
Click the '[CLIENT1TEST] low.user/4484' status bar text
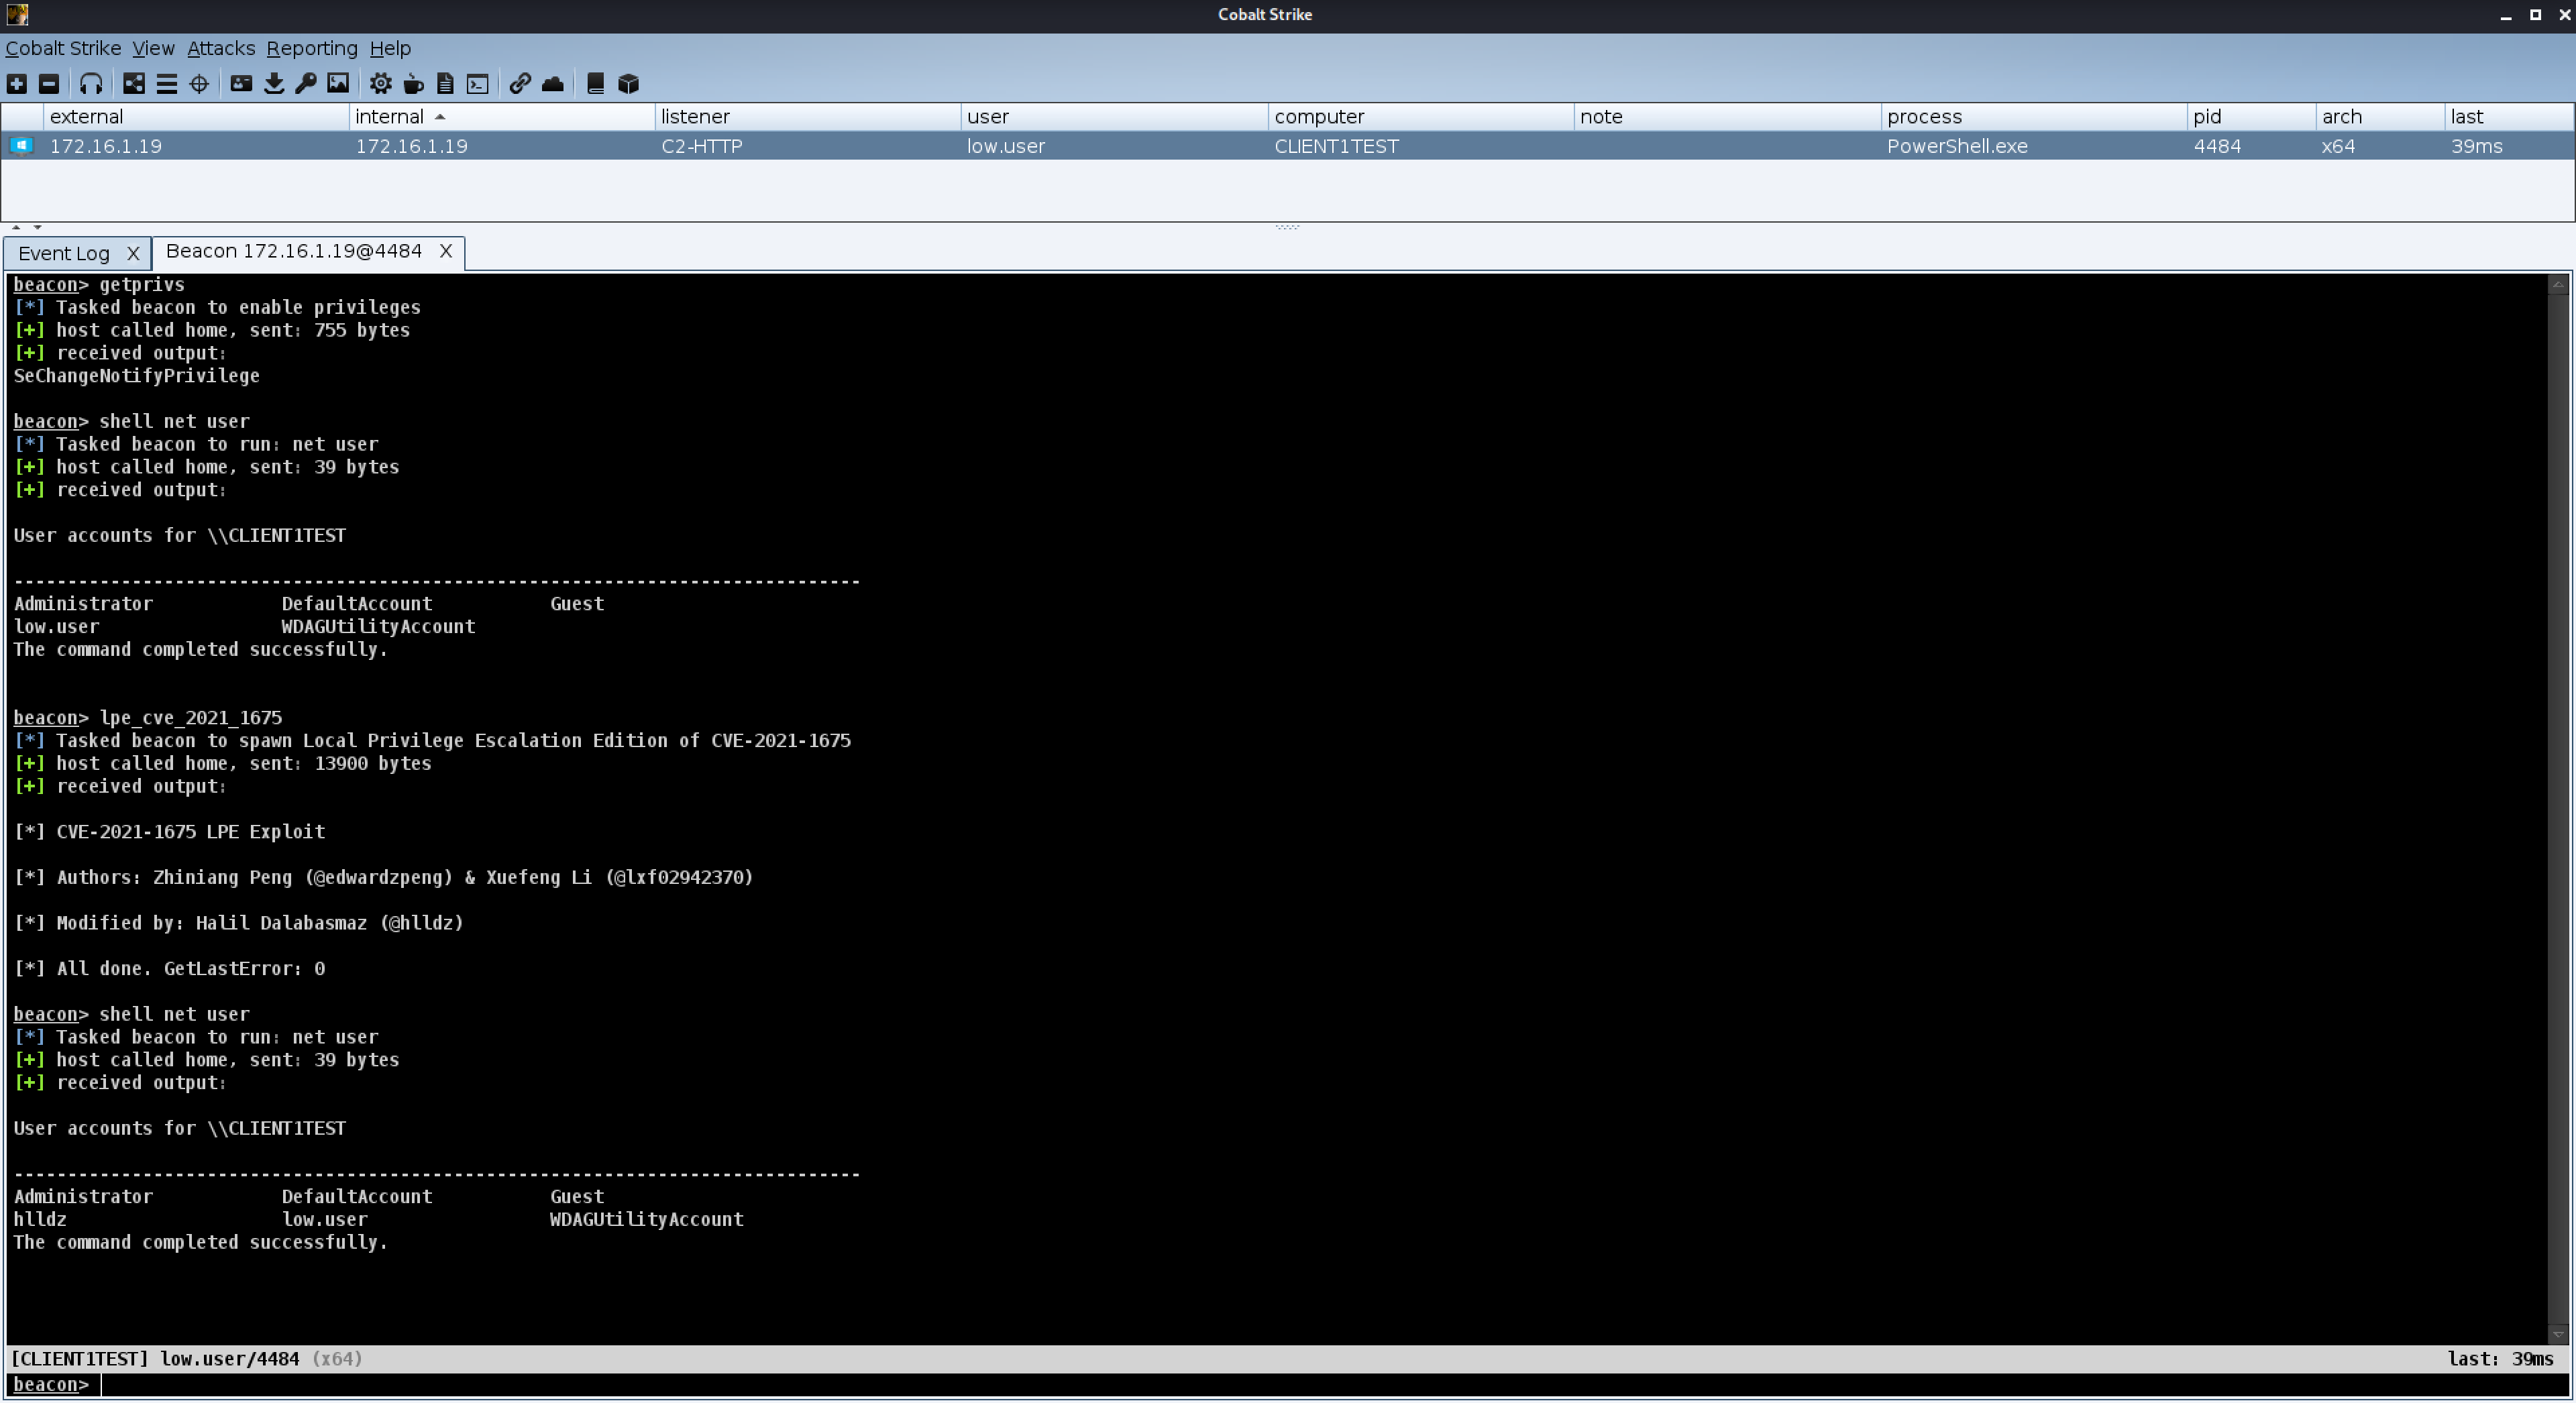coord(155,1359)
